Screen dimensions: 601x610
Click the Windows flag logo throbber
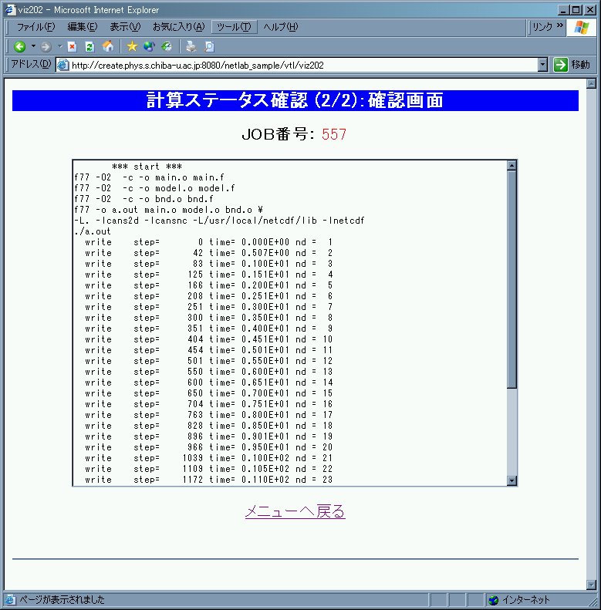click(582, 28)
